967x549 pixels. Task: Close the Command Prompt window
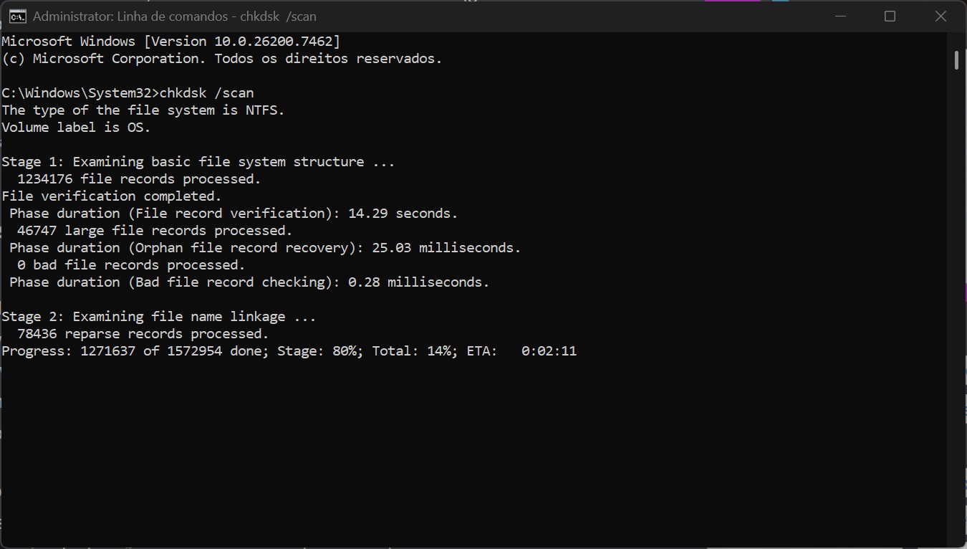click(x=940, y=15)
